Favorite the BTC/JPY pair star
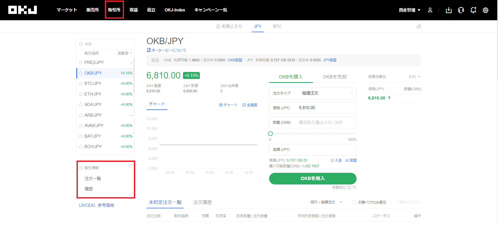This screenshot has width=498, height=225. click(81, 84)
